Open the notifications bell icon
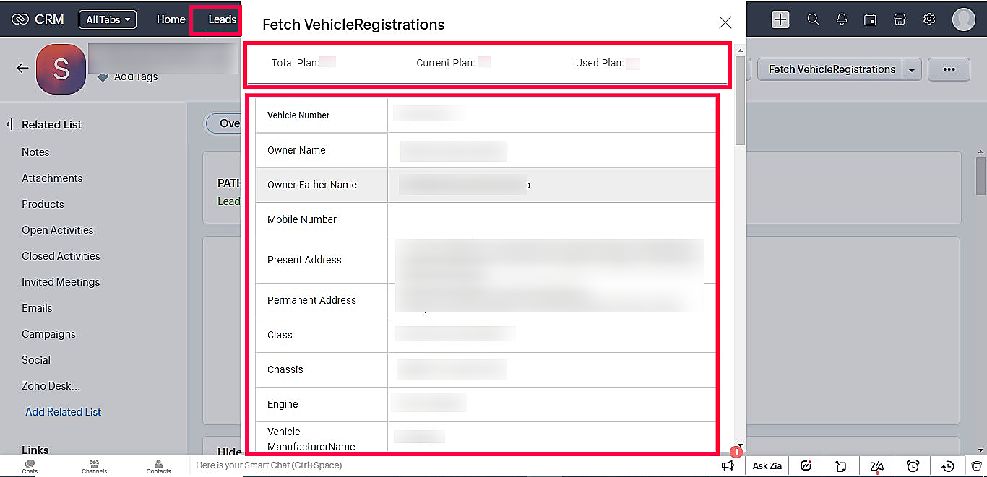This screenshot has height=477, width=987. (842, 19)
